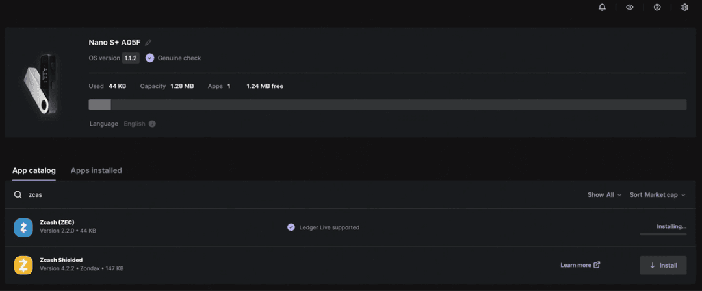Viewport: 702px width, 291px height.
Task: Open the notifications bell icon
Action: [x=602, y=7]
